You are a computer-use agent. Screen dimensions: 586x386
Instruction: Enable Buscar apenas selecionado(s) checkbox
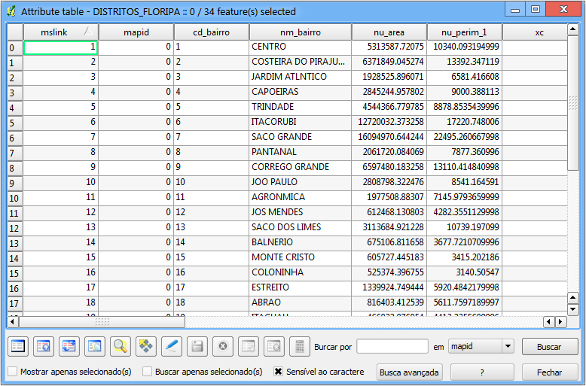click(147, 372)
